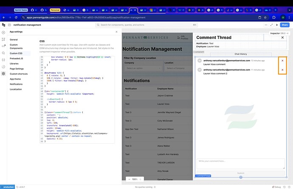This screenshot has height=189, width=293.
Task: Delete 'Lauren Voss comment 2' with red X
Action: coord(282,70)
